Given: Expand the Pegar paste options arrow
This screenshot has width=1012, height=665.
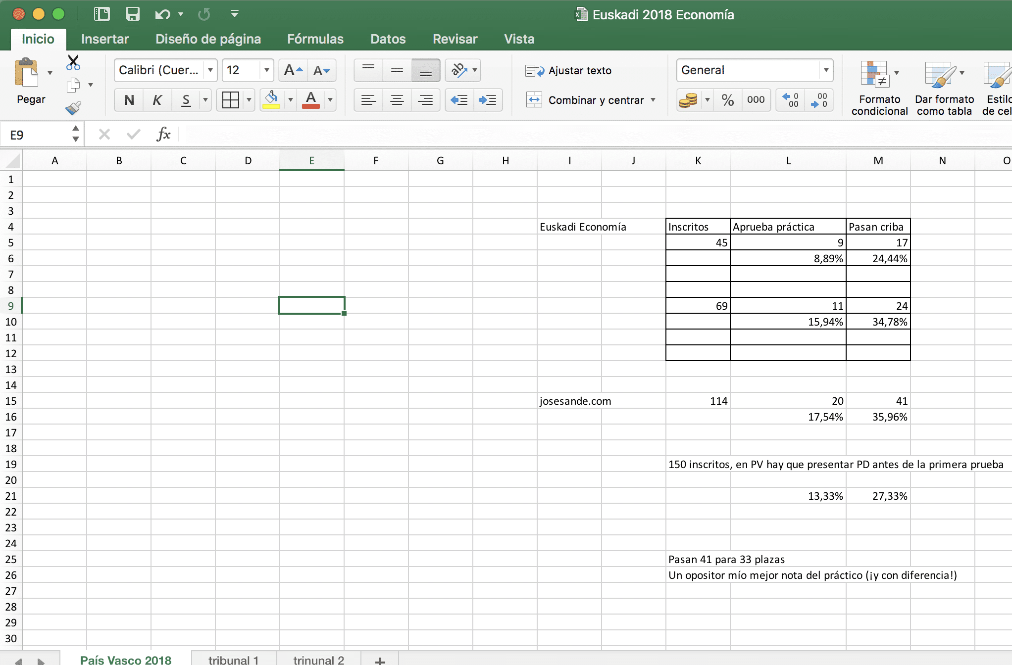Looking at the screenshot, I should (x=50, y=73).
